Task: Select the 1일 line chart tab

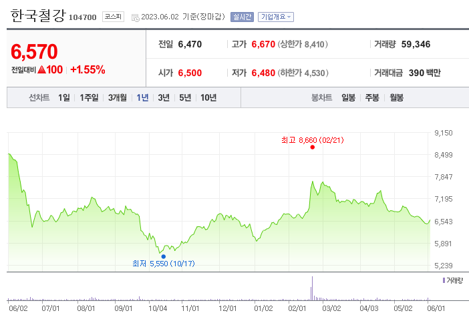Action: coord(64,97)
